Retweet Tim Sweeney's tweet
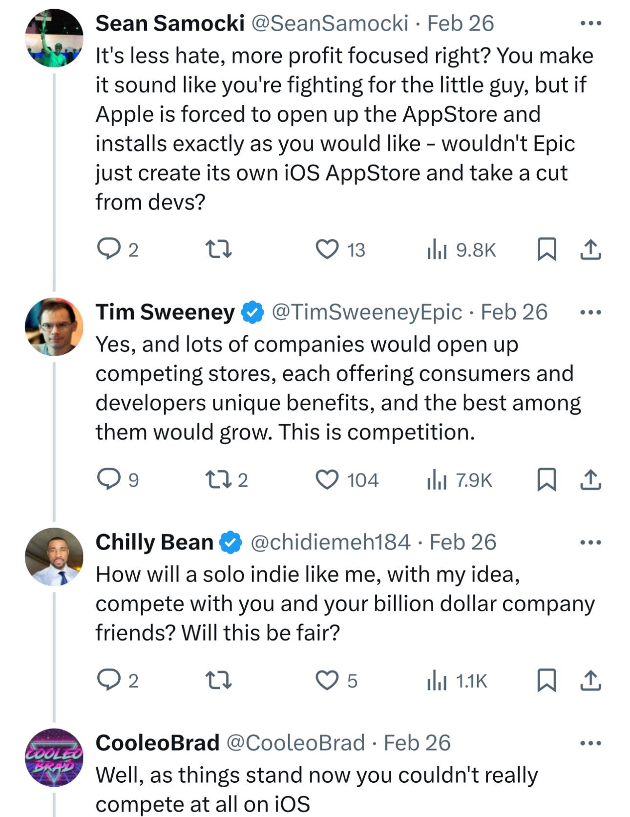 (x=218, y=479)
